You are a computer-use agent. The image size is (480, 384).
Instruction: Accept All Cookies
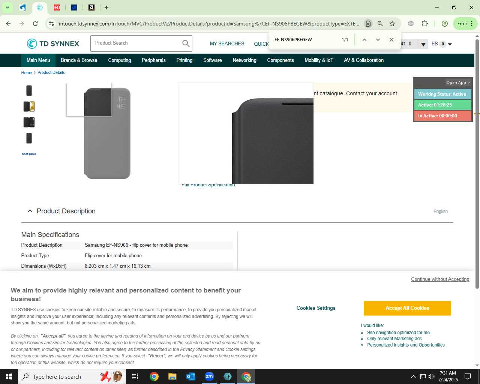pos(407,308)
